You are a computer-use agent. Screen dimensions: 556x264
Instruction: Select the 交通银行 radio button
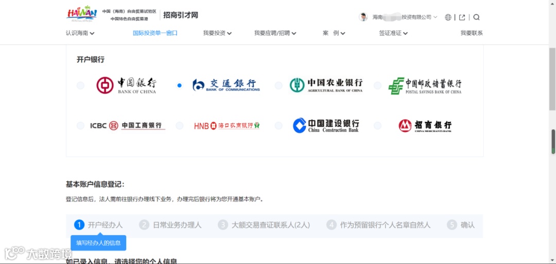coord(180,85)
